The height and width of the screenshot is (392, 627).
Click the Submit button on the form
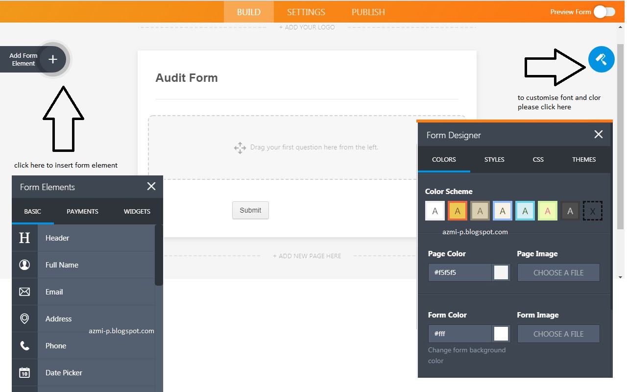(250, 210)
